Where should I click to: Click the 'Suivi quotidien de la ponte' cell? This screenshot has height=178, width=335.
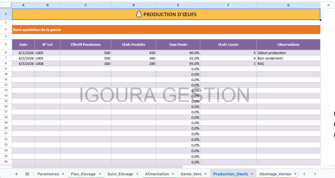point(166,30)
